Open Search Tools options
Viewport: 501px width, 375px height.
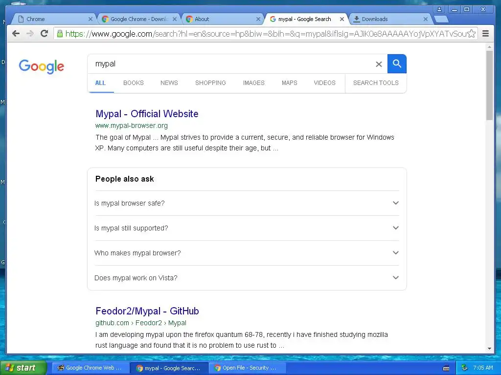point(376,83)
